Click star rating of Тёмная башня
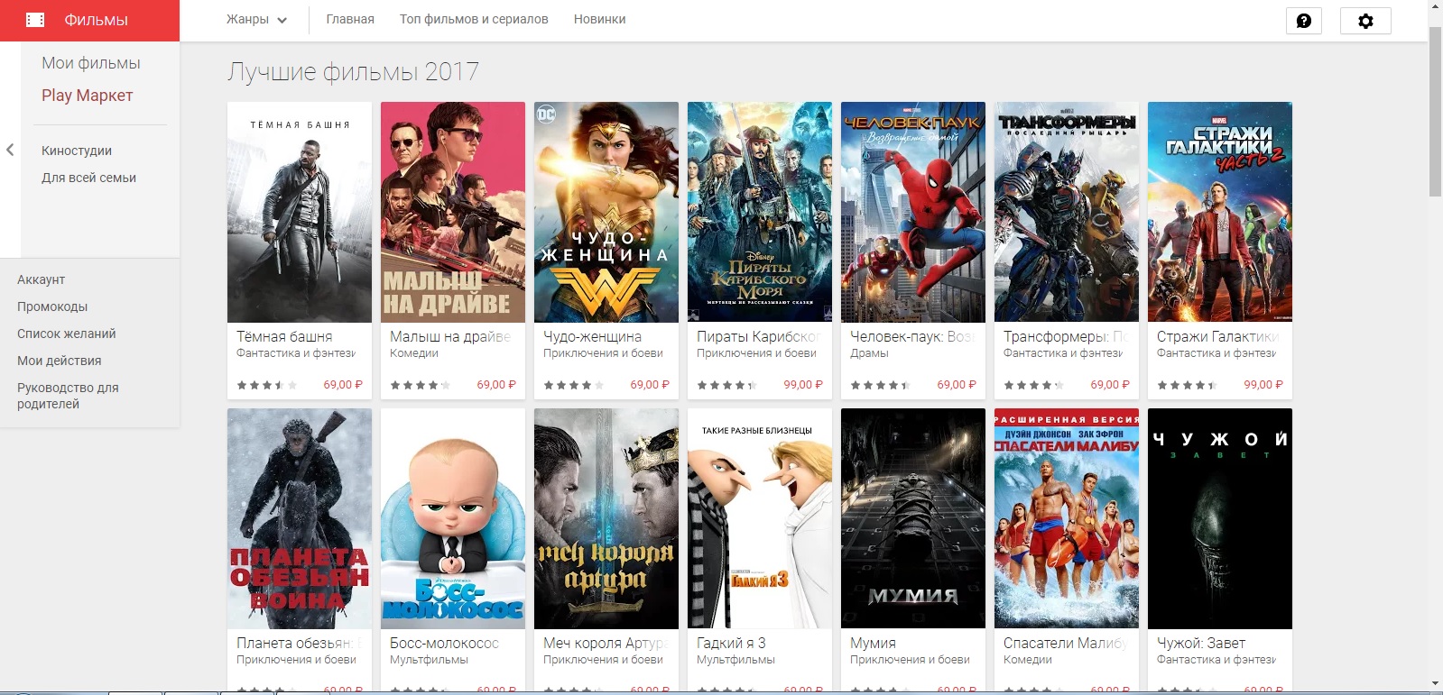This screenshot has height=695, width=1443. point(266,385)
